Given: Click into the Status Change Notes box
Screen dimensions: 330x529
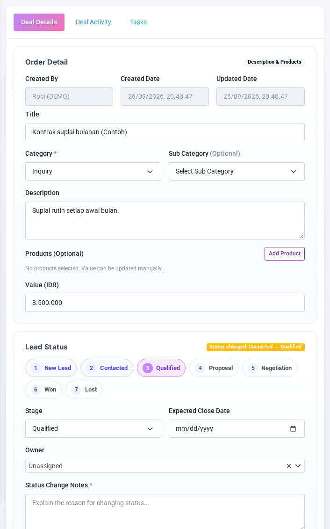Looking at the screenshot, I should [x=165, y=511].
